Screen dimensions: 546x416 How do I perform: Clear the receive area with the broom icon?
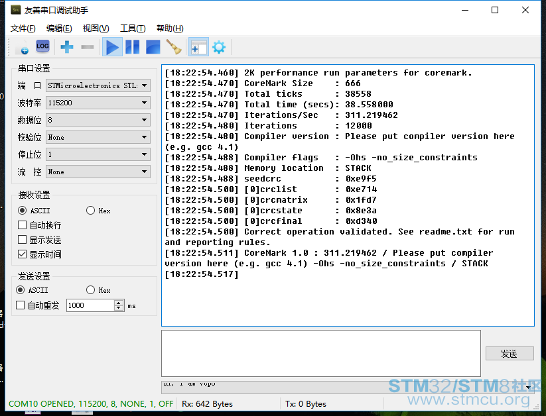pos(173,47)
